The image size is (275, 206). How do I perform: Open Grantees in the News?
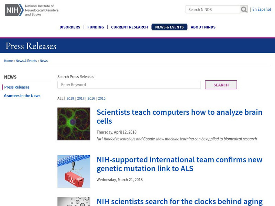[22, 96]
